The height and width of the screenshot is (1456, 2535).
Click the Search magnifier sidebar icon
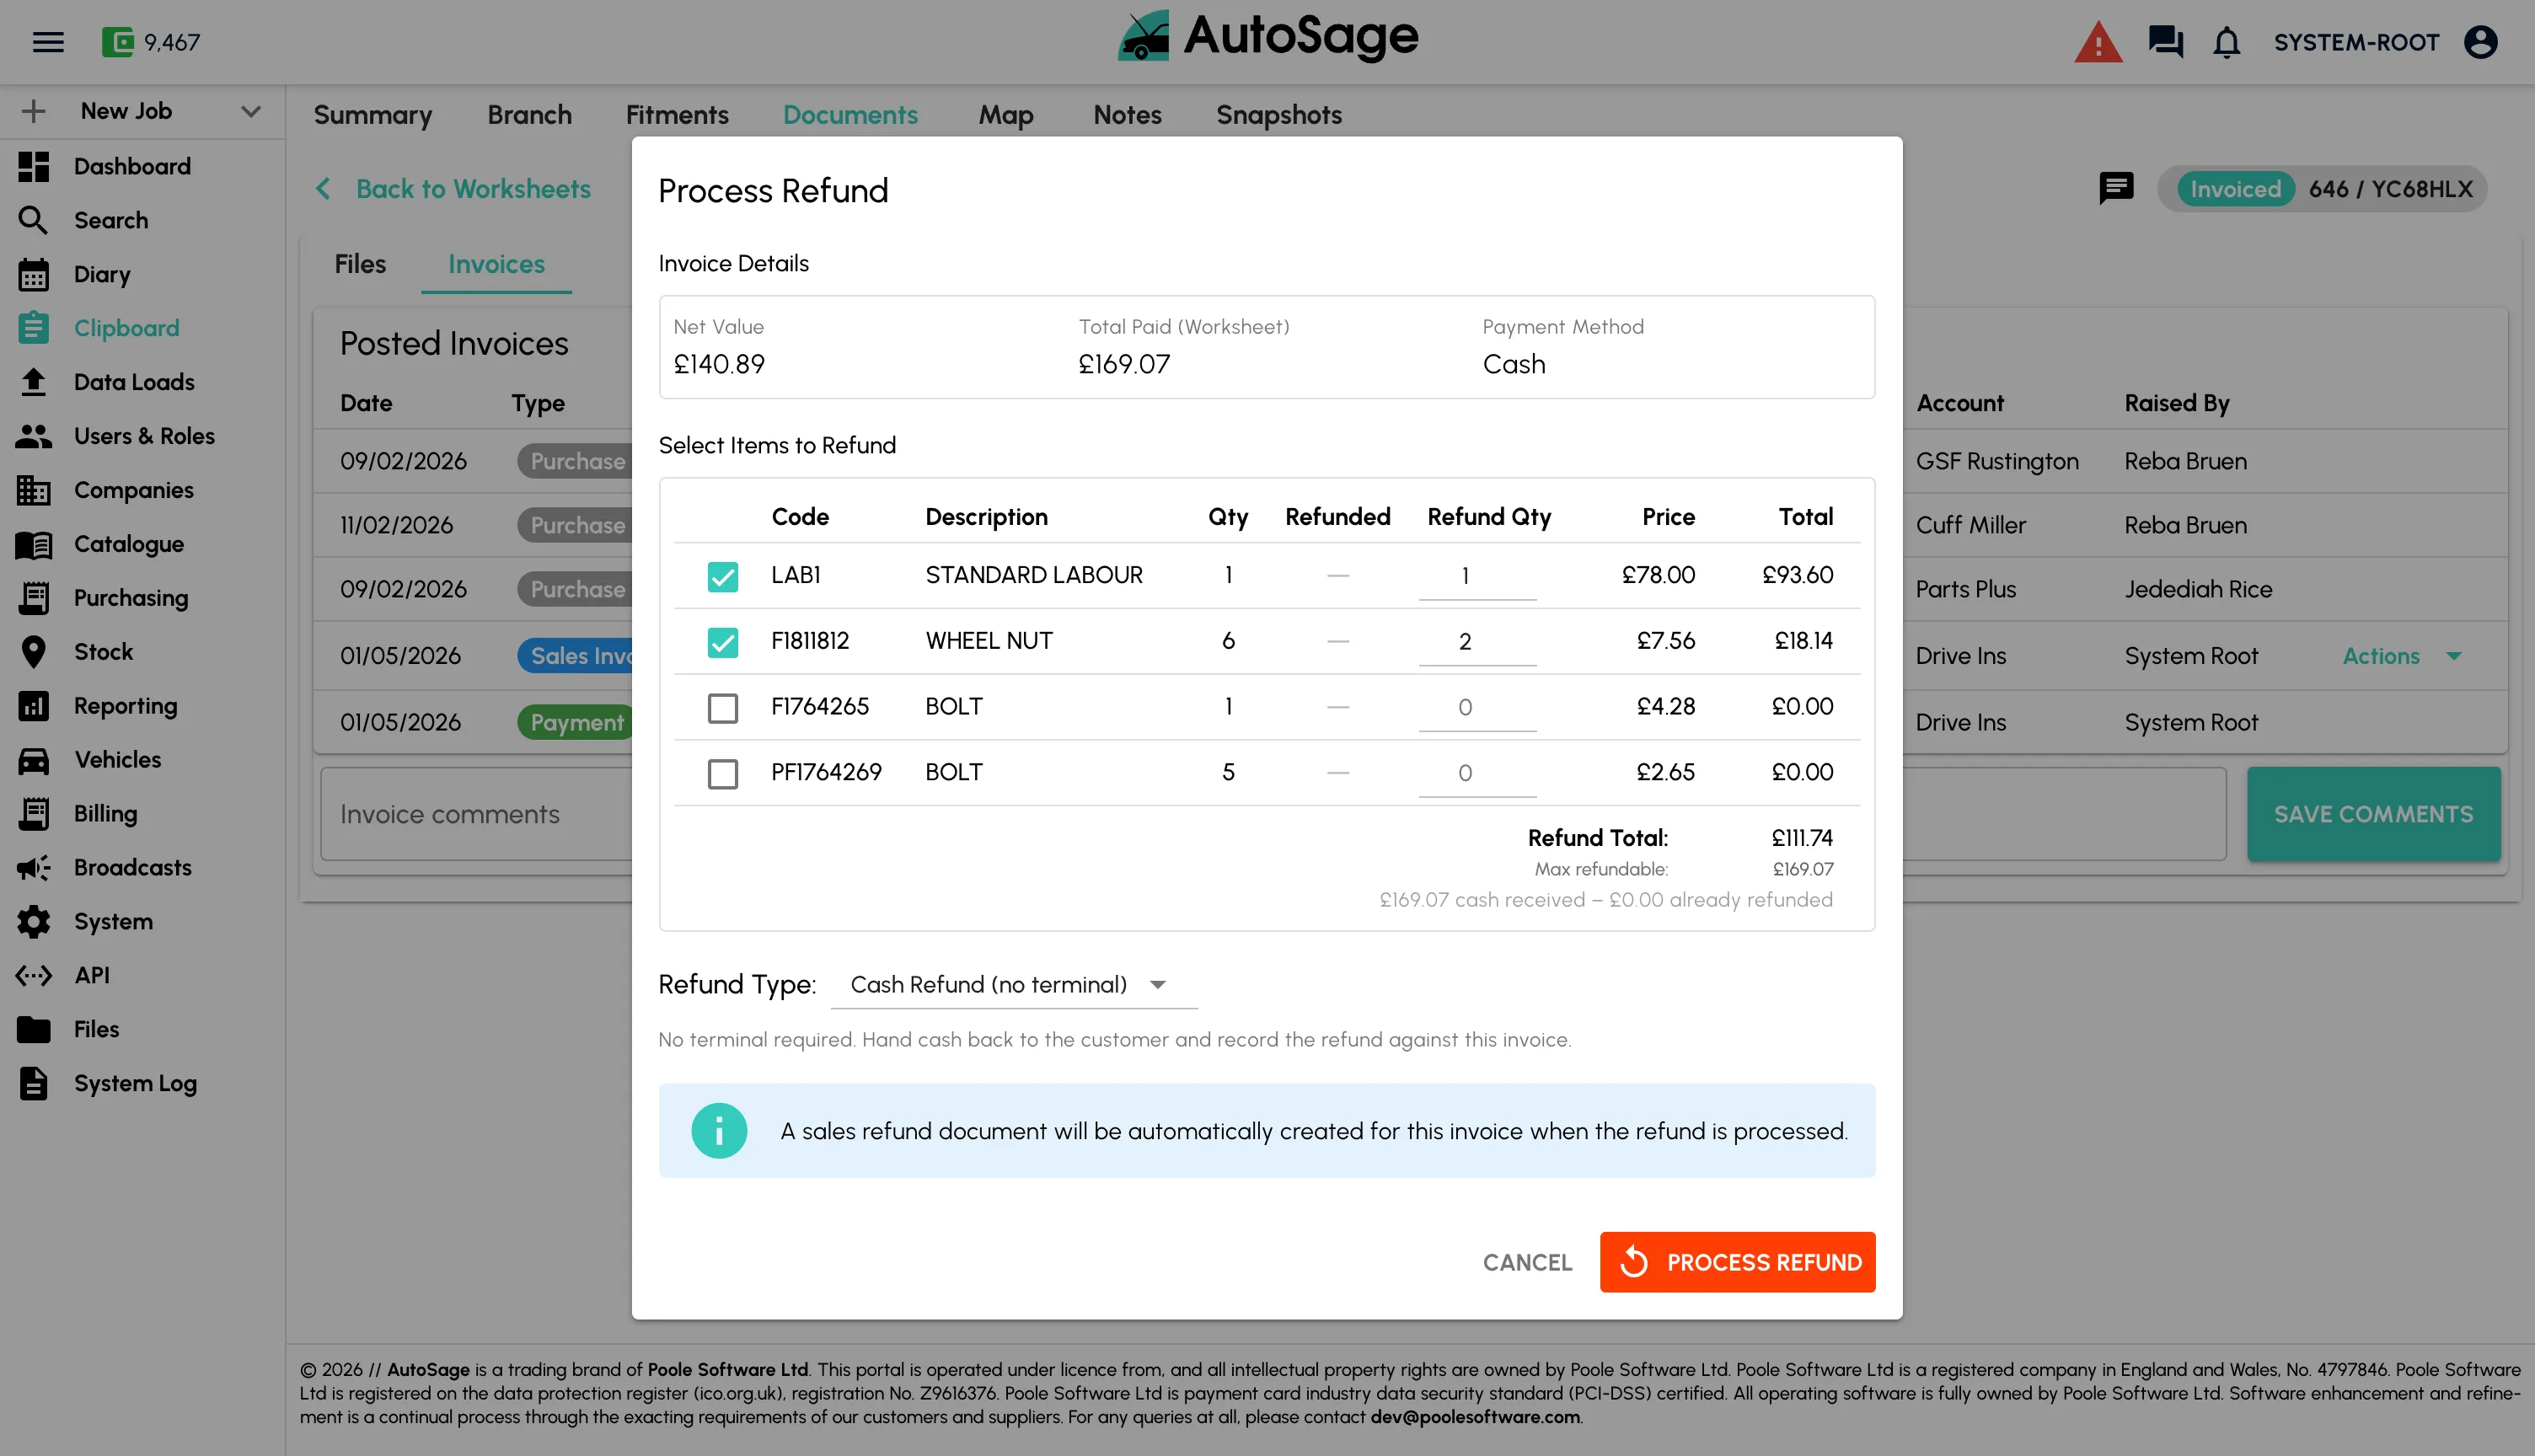pos(34,220)
